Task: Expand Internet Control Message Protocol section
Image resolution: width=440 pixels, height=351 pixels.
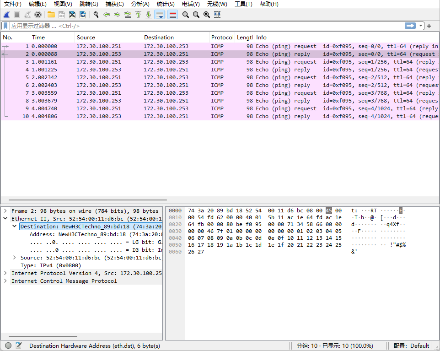Action: tap(5, 281)
